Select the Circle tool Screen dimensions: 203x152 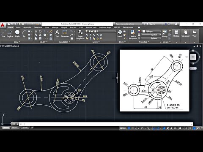[x=17, y=34]
